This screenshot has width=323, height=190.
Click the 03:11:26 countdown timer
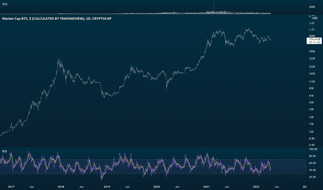(315, 42)
